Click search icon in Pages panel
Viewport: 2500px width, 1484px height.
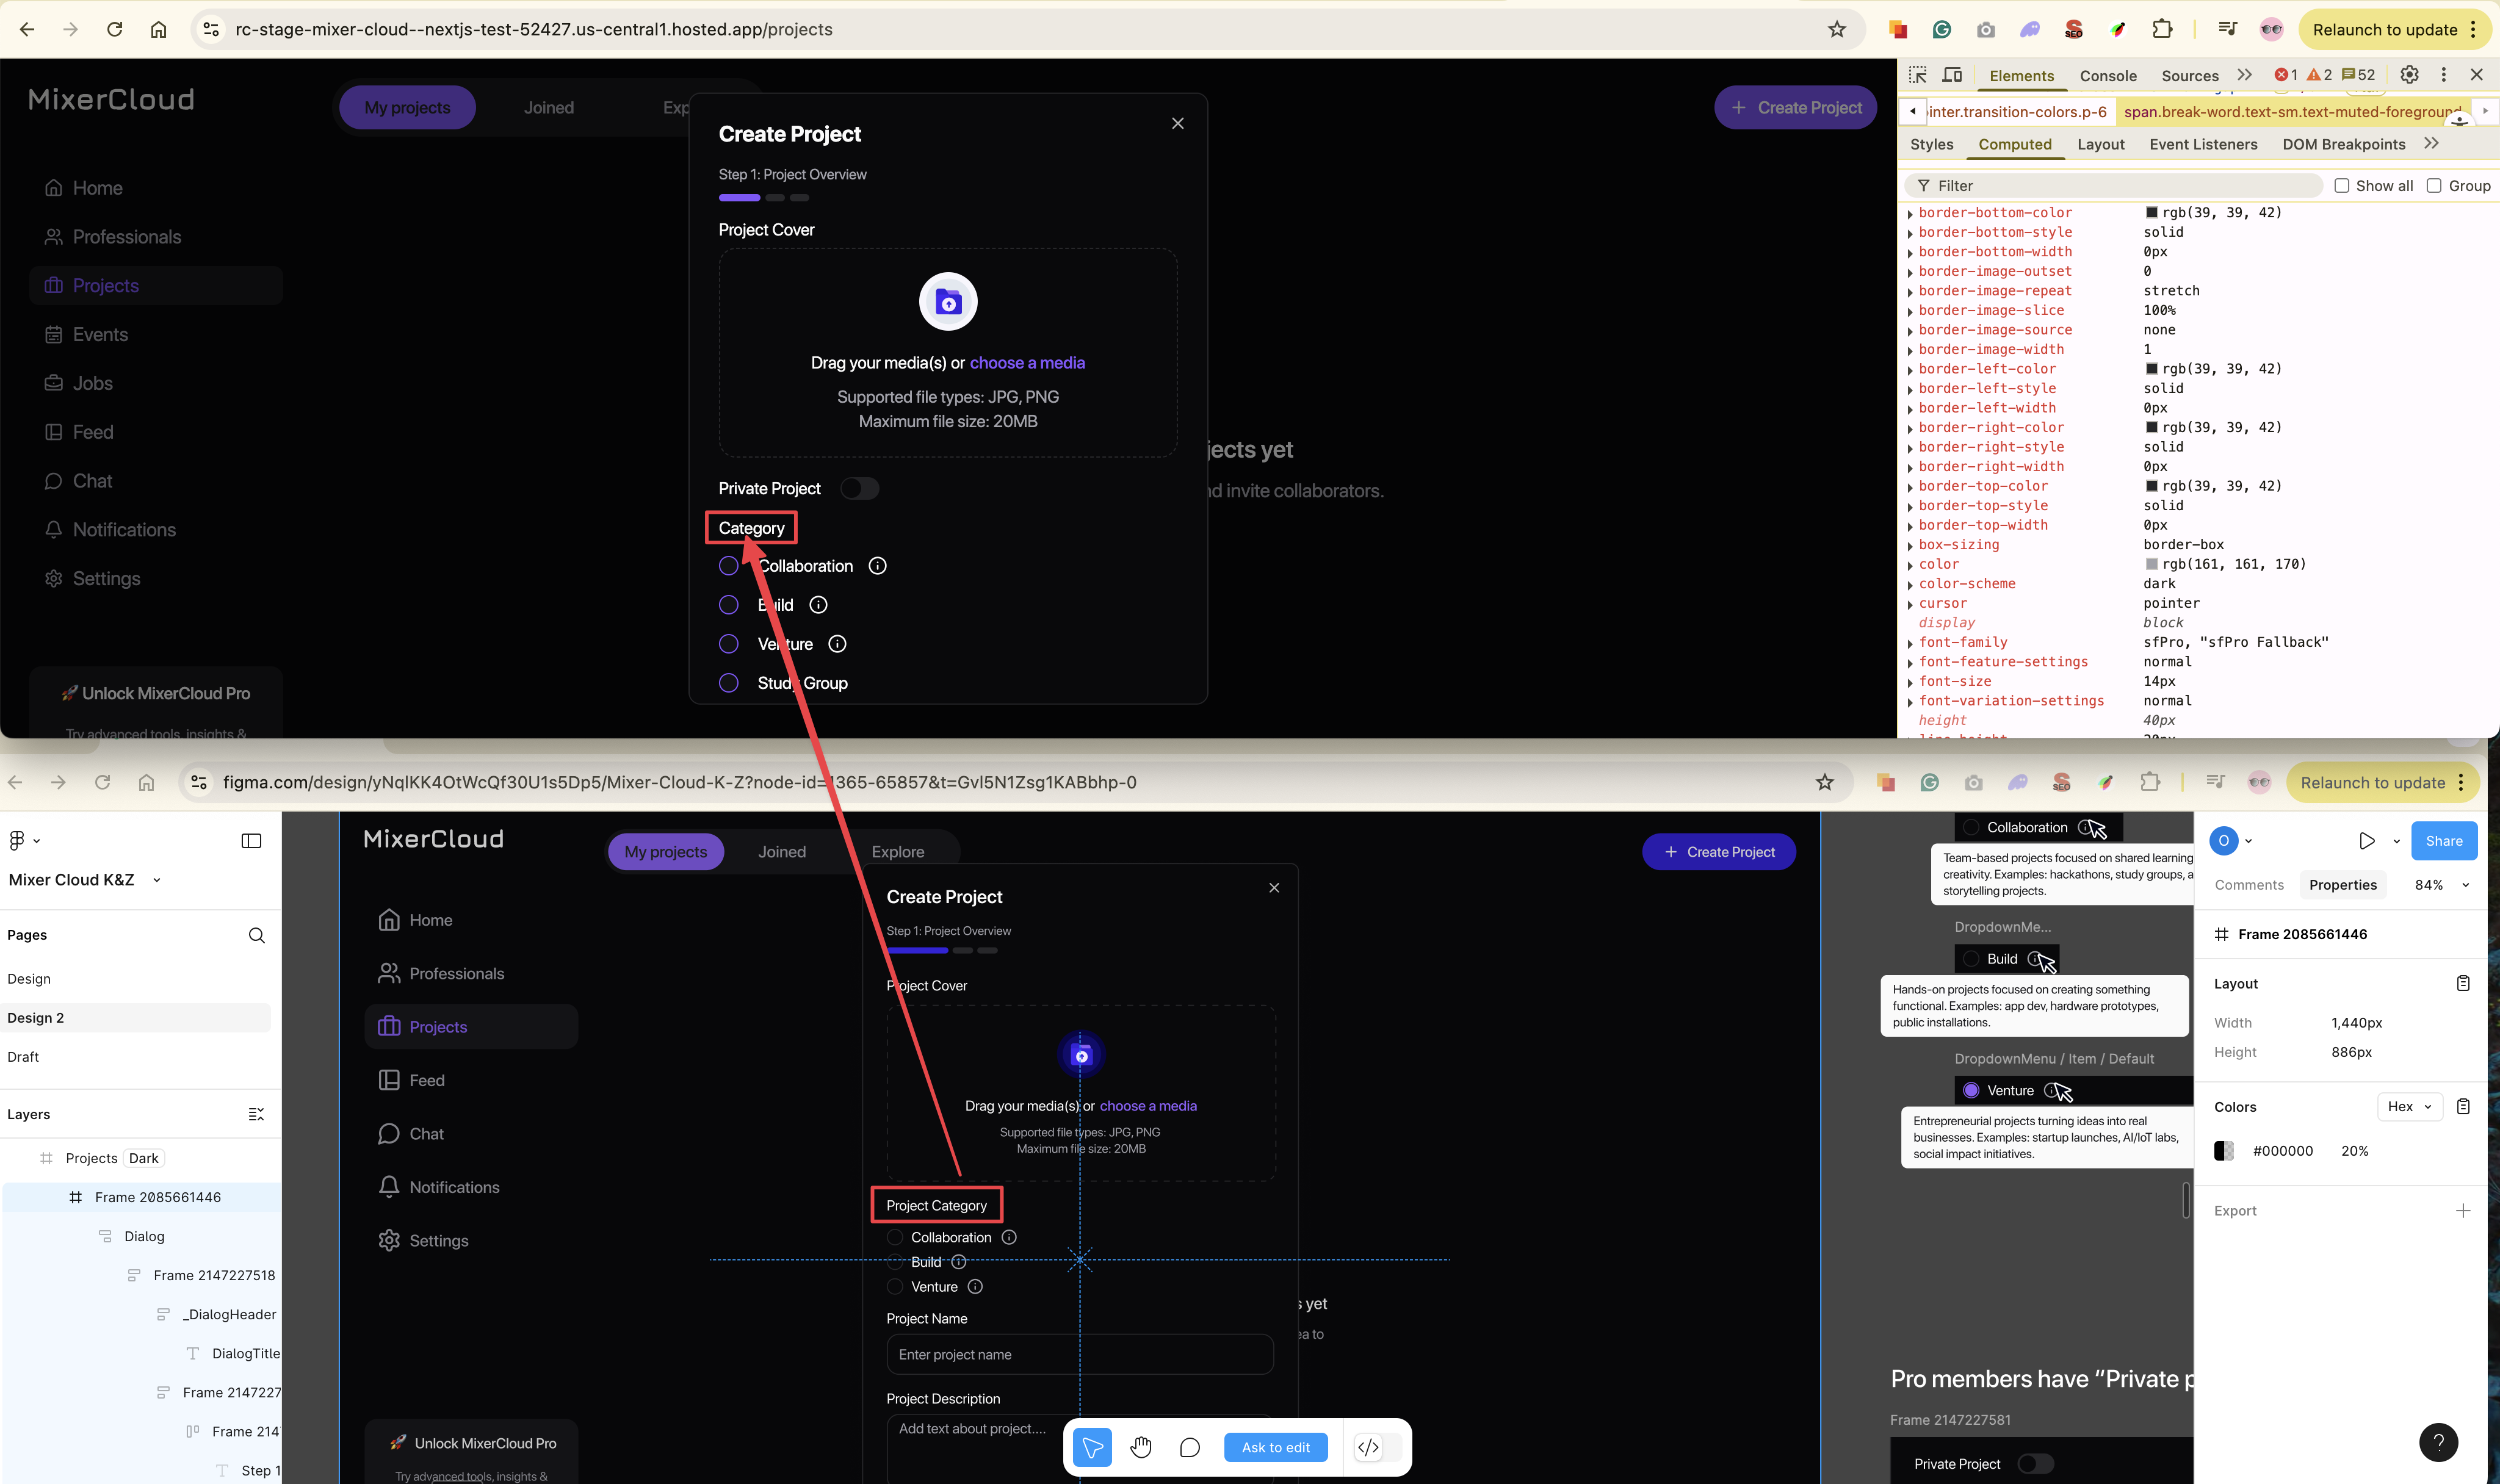[256, 935]
